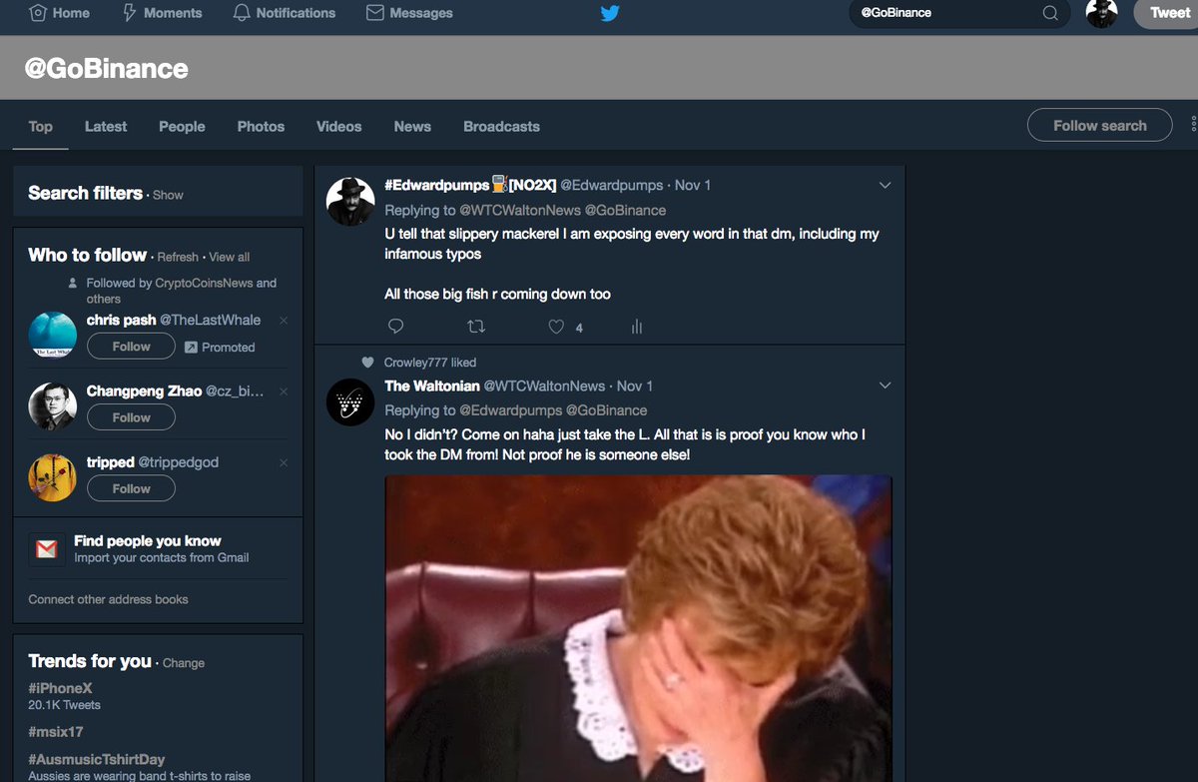Click Changpeng Zhao avatar

click(x=52, y=405)
